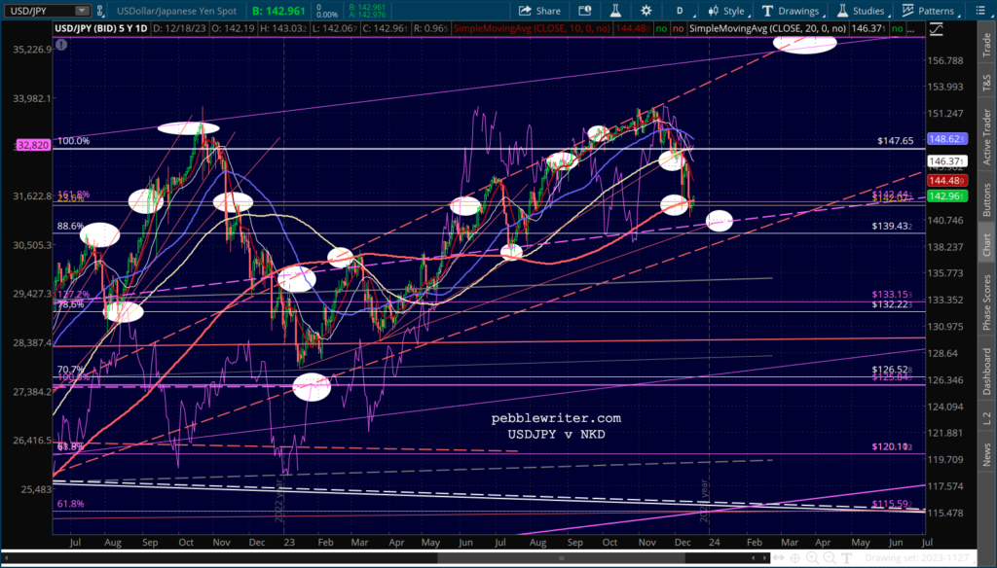Open the D timeframe dropdown

point(683,11)
